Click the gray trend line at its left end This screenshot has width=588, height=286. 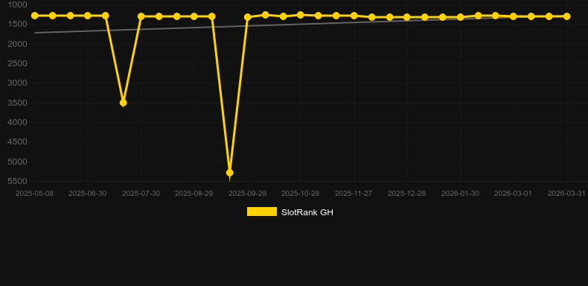pyautogui.click(x=36, y=33)
